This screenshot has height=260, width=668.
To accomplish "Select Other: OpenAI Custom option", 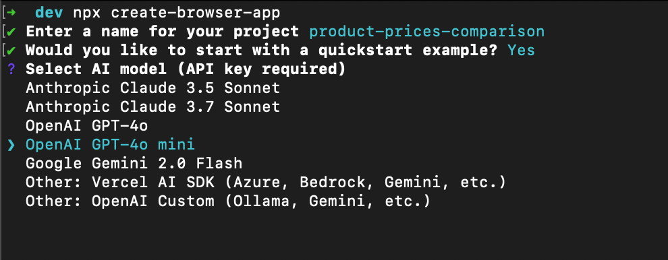I will tap(228, 201).
